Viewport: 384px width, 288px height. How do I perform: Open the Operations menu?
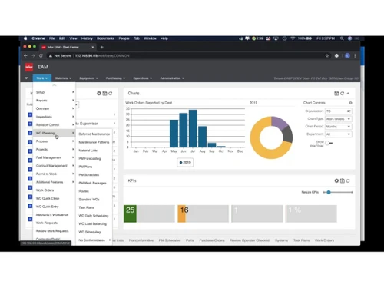[143, 78]
